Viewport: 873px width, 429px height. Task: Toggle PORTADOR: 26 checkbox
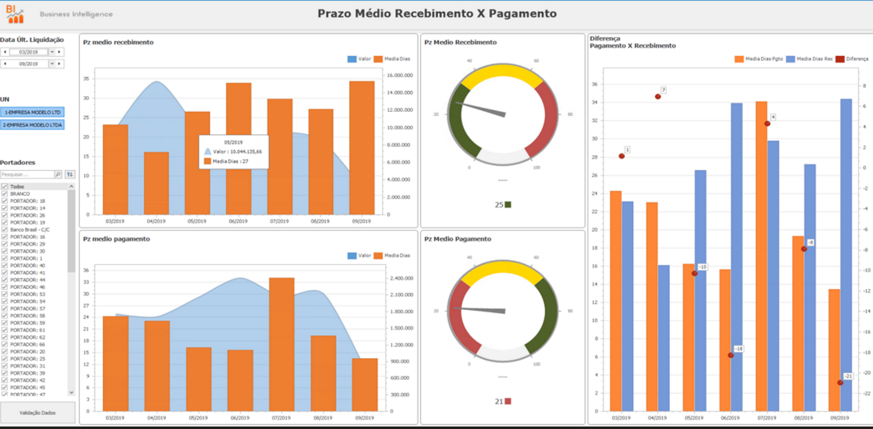[x=5, y=215]
